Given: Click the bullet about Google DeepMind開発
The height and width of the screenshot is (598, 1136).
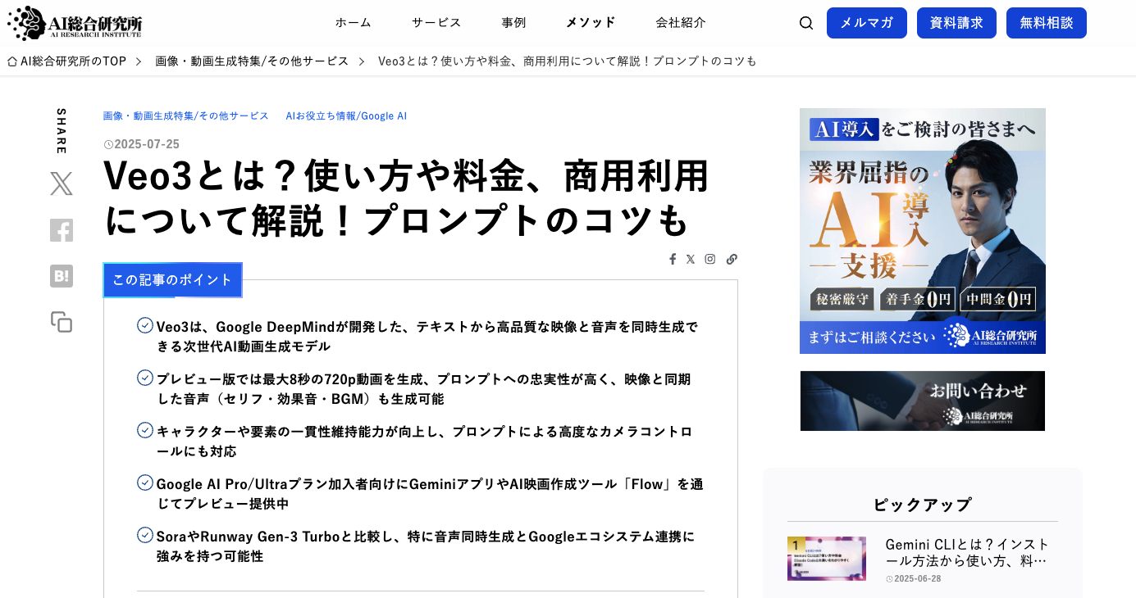Looking at the screenshot, I should pos(427,337).
